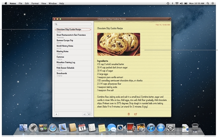This screenshot has width=218, height=137.
Task: Open the share icon below the note
Action: 136,114
